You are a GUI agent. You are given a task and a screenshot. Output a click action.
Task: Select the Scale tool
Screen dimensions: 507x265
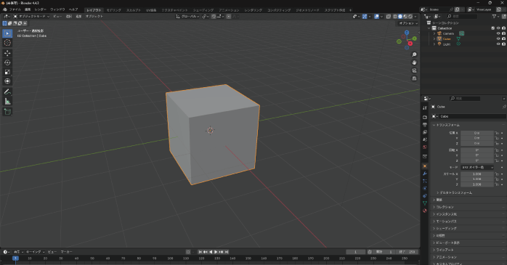pyautogui.click(x=7, y=72)
